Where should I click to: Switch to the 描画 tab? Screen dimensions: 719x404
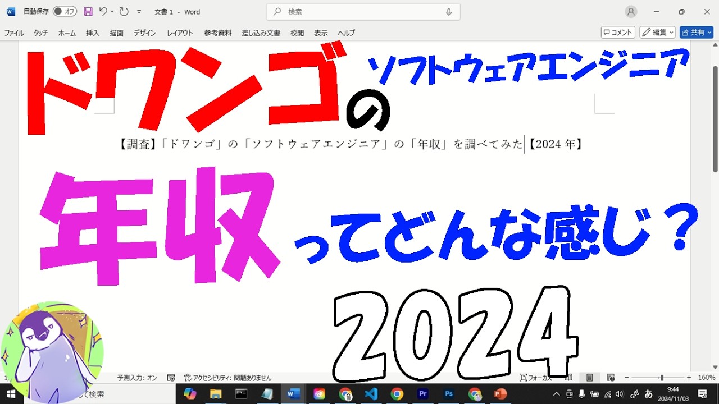tap(116, 33)
